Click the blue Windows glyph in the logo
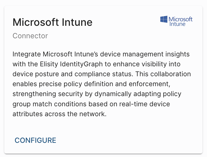The width and height of the screenshot is (207, 157). click(164, 19)
